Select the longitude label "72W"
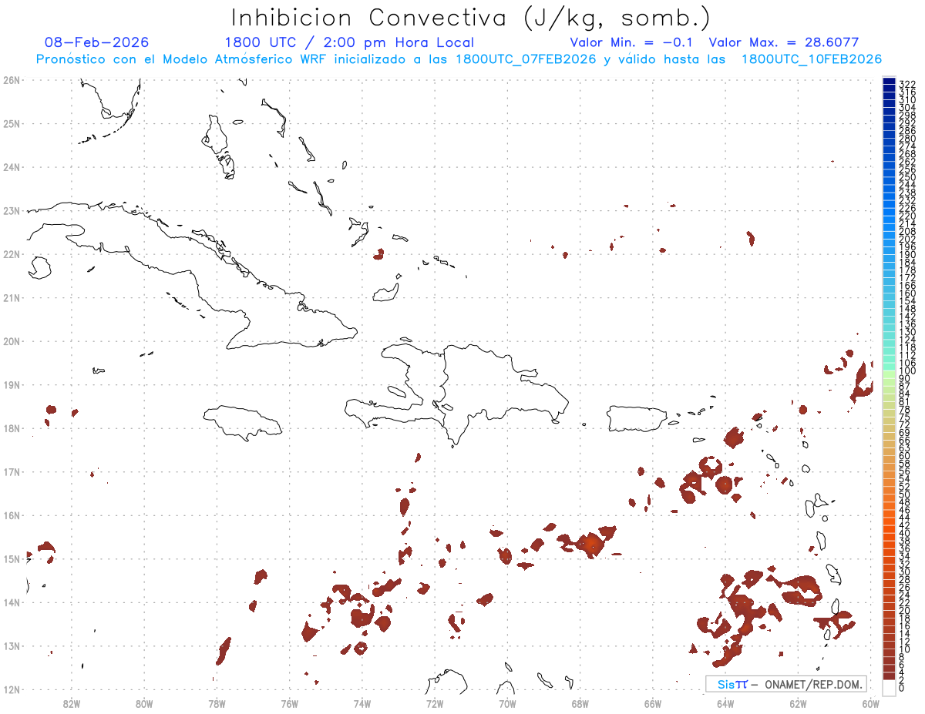 (x=435, y=702)
